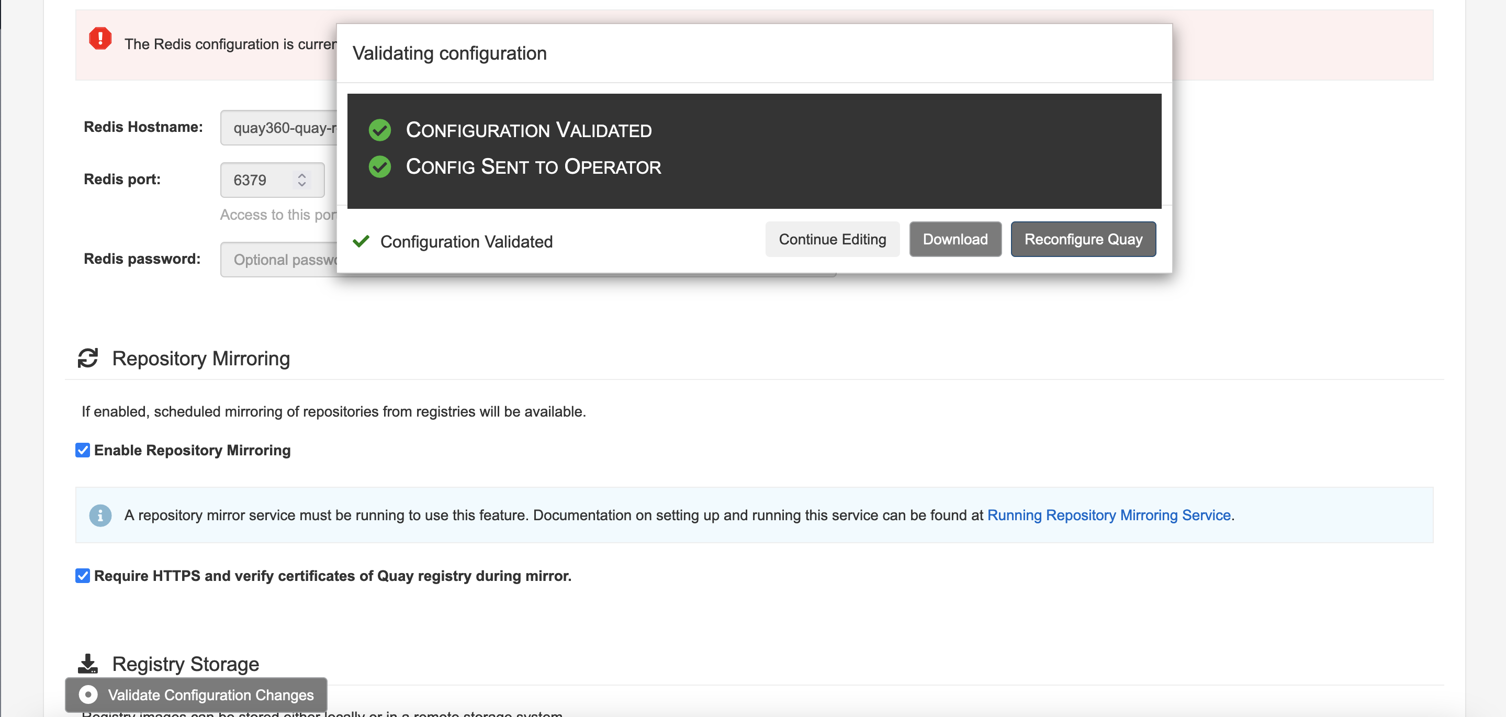
Task: Click into the Redis Hostname field
Action: coord(279,128)
